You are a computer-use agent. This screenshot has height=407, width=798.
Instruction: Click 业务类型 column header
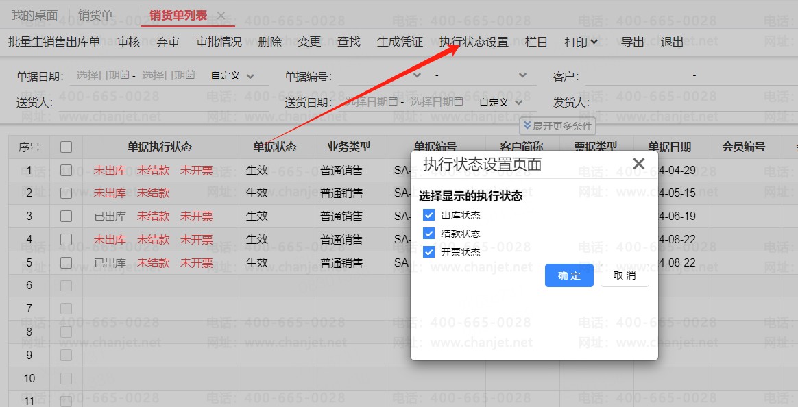click(349, 147)
